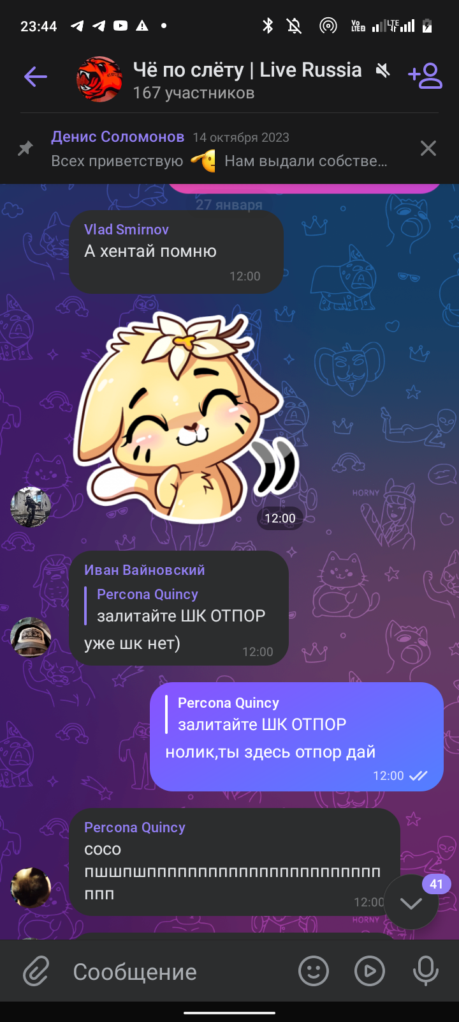Viewport: 459px width, 1022px height.
Task: Open the Чё по слёту group title
Action: [x=247, y=70]
